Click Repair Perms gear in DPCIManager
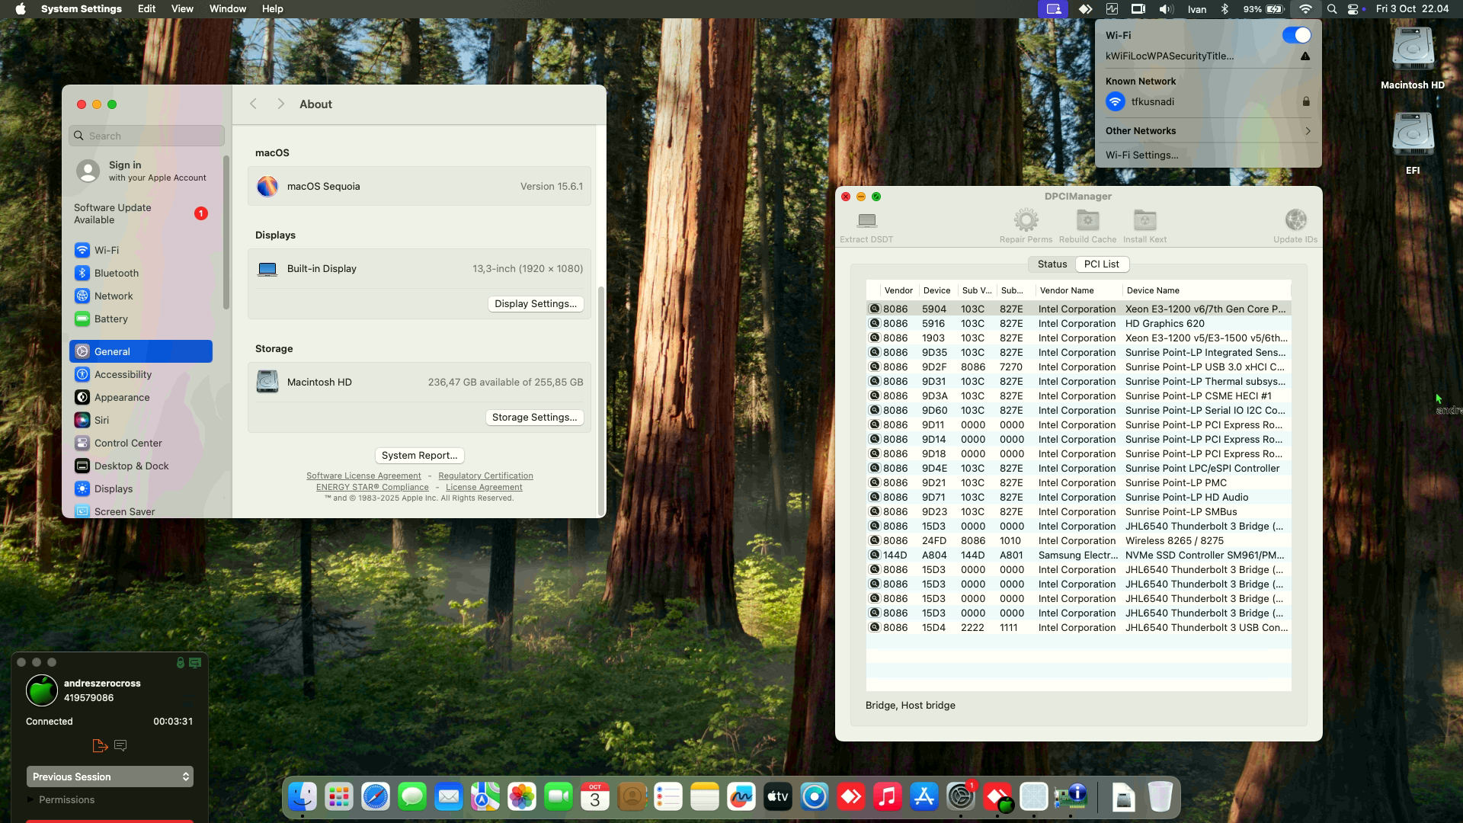1463x823 pixels. 1026,220
